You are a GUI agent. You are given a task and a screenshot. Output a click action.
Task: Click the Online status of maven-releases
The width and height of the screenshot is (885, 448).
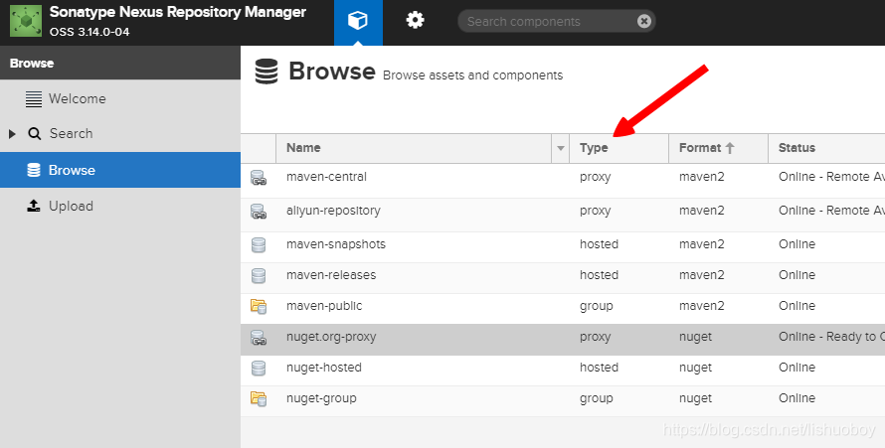(796, 275)
